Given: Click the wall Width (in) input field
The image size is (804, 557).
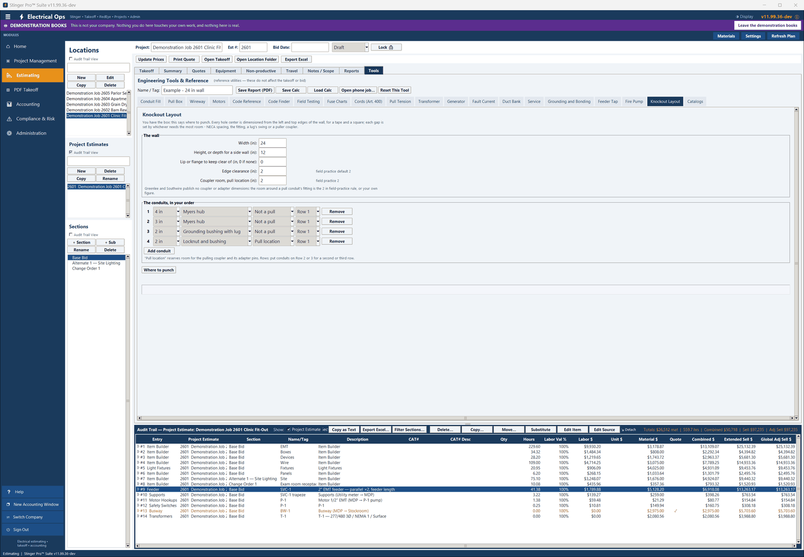Looking at the screenshot, I should (272, 143).
